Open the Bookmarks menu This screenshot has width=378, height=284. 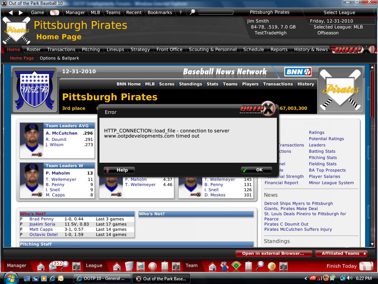click(x=159, y=13)
